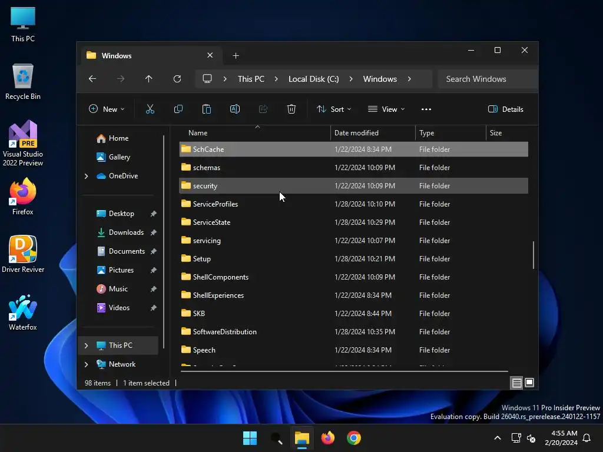Select the SoftwareDistribution folder
This screenshot has height=452, width=603.
(354, 332)
